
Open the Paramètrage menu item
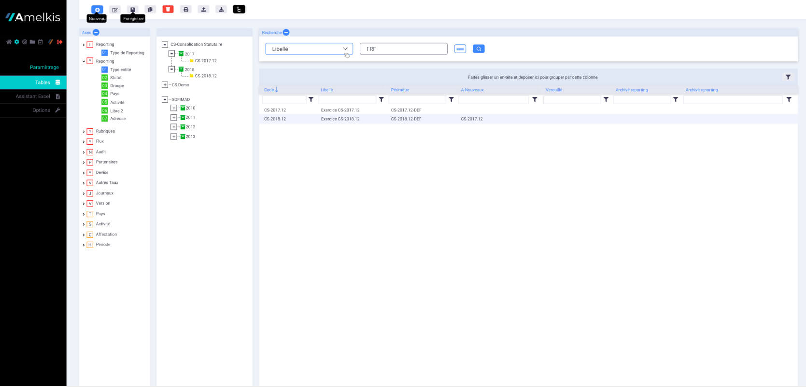pos(44,67)
